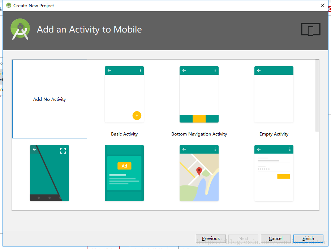Click Finish to create the project
331x249 pixels.
308,239
